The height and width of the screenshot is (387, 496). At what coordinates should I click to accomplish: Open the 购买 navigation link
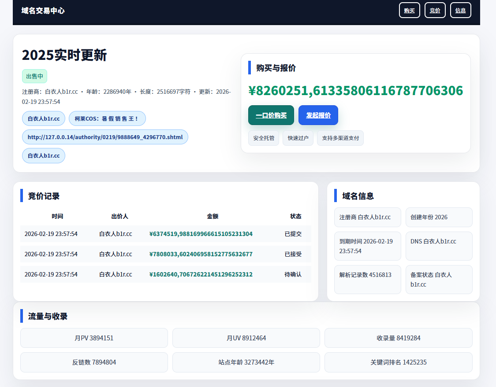tap(409, 11)
